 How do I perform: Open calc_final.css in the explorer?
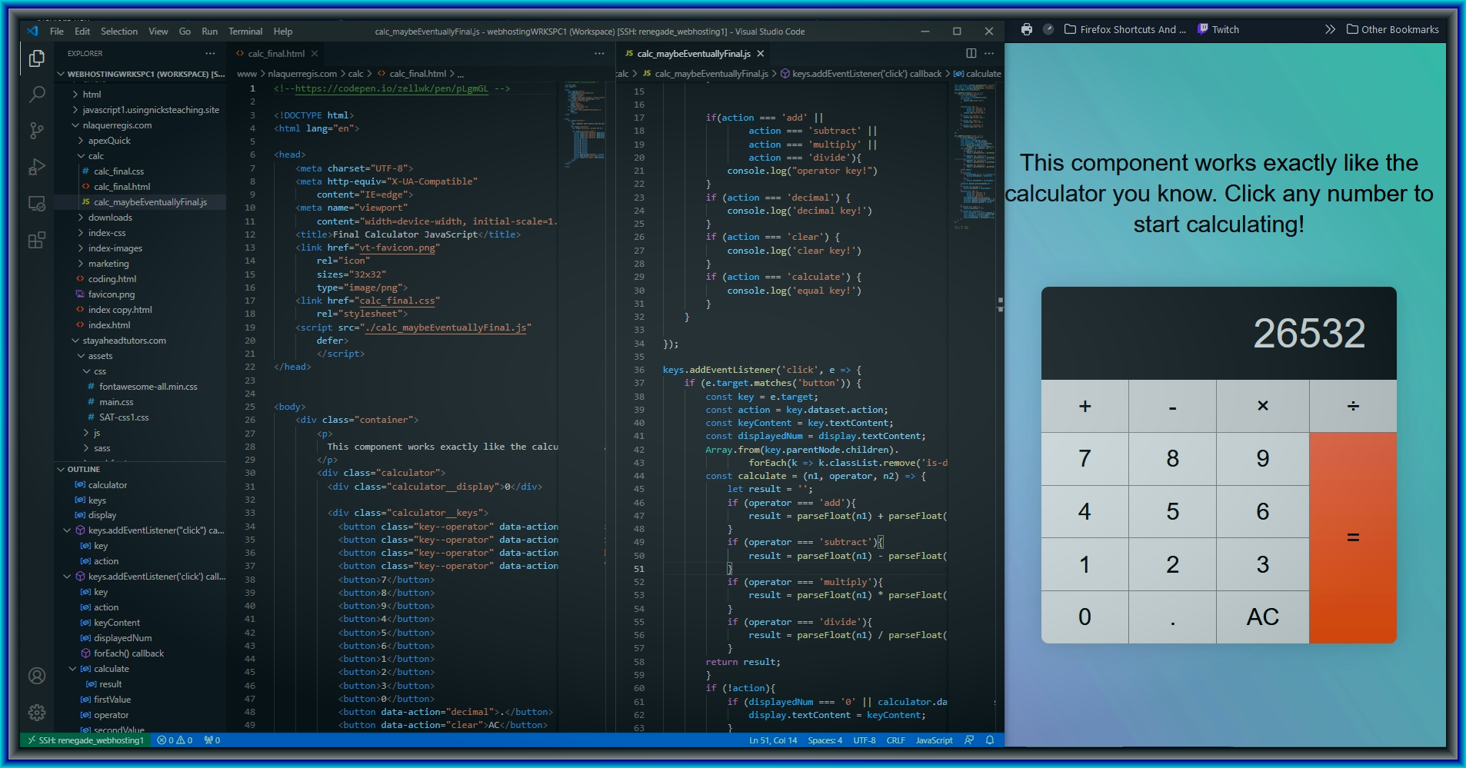tap(118, 171)
